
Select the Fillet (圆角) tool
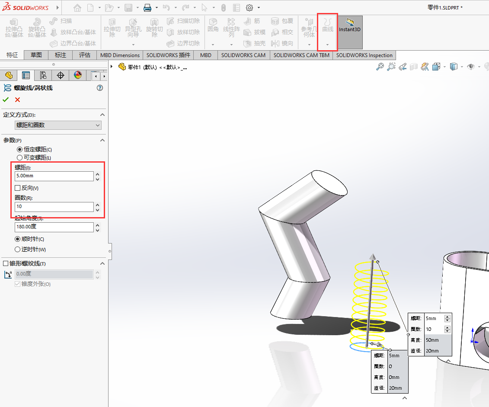pyautogui.click(x=213, y=25)
